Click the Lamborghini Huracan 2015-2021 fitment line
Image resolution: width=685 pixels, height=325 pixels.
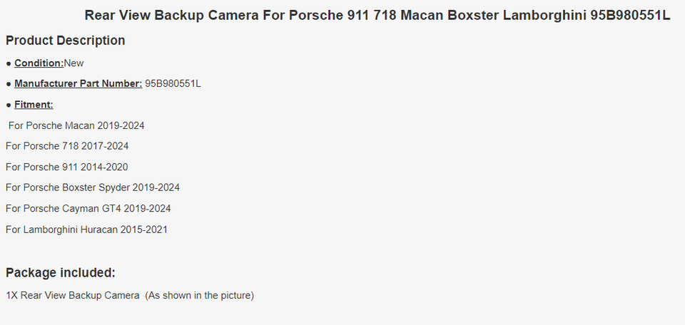(87, 229)
